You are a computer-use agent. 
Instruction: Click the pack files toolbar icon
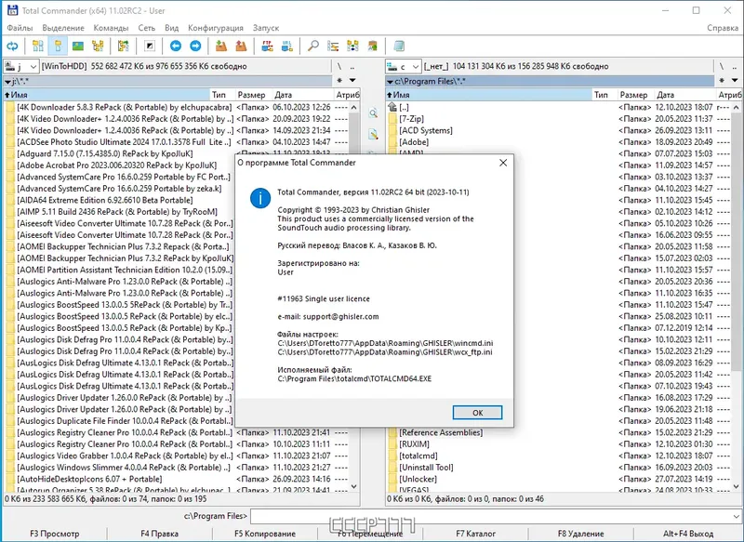[221, 46]
